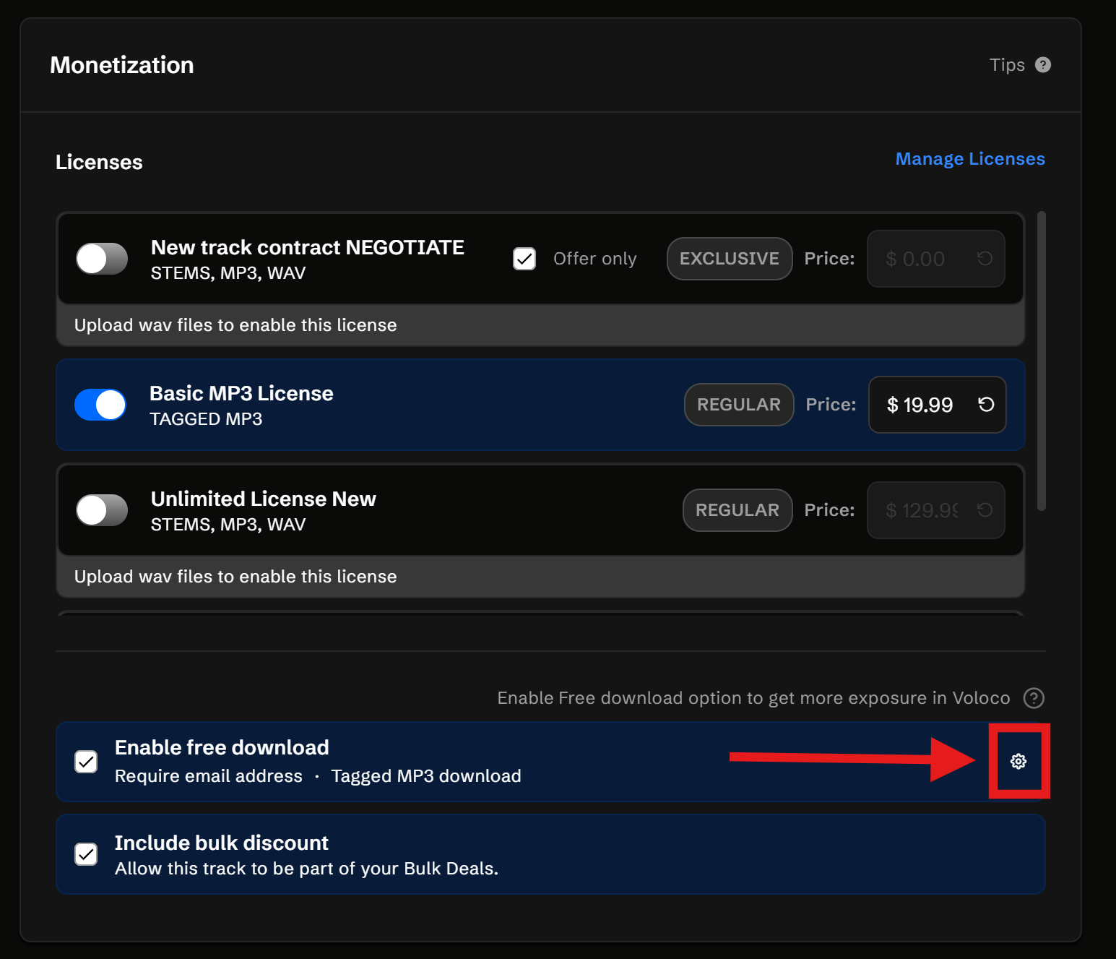Open free download settings gear icon

tap(1018, 761)
